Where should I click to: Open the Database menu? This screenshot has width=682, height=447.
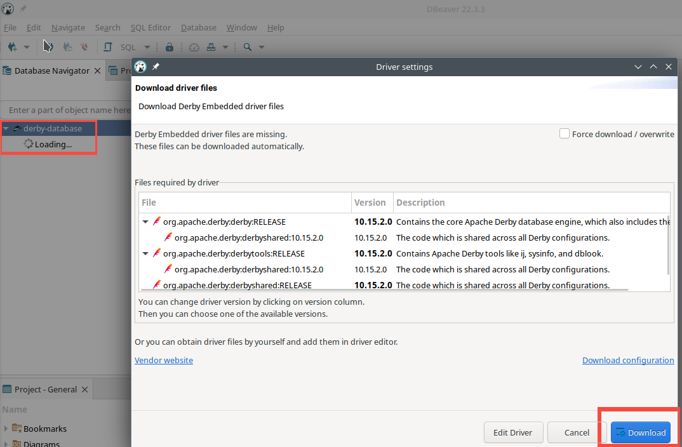[x=199, y=27]
